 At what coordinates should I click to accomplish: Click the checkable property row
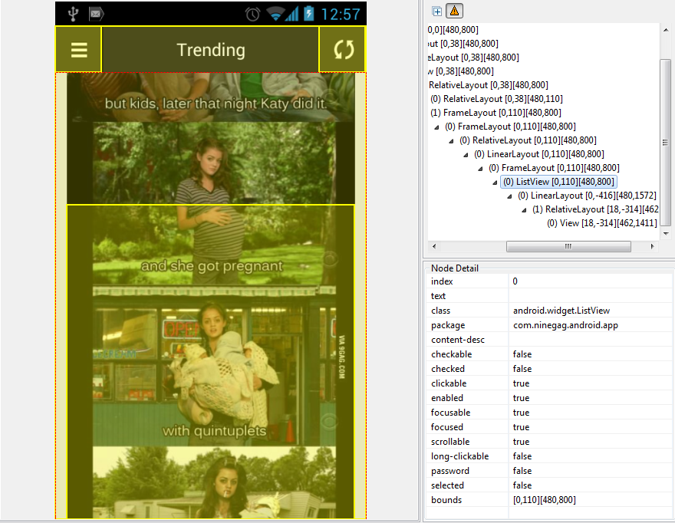(x=549, y=354)
